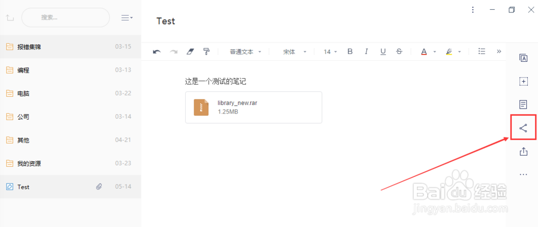The width and height of the screenshot is (538, 227).
Task: Open the 普通文本 paragraph style dropdown
Action: (x=245, y=52)
